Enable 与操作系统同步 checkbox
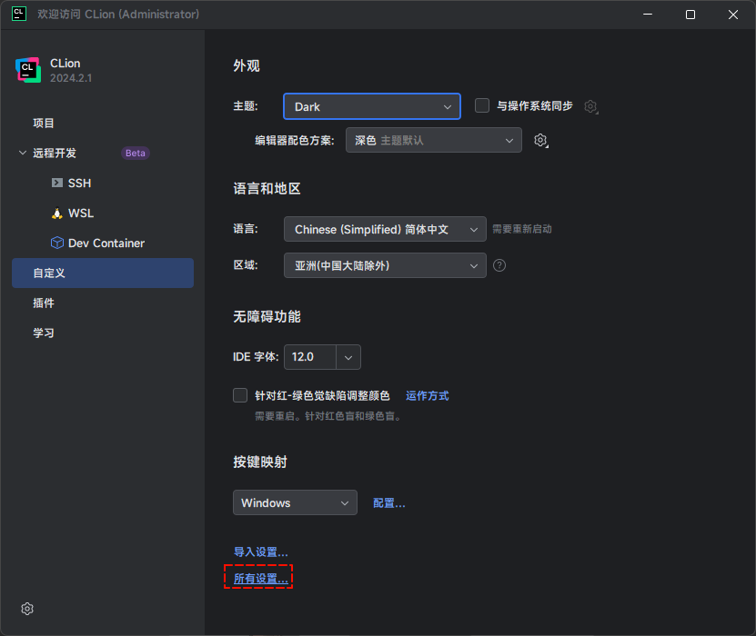 (481, 105)
